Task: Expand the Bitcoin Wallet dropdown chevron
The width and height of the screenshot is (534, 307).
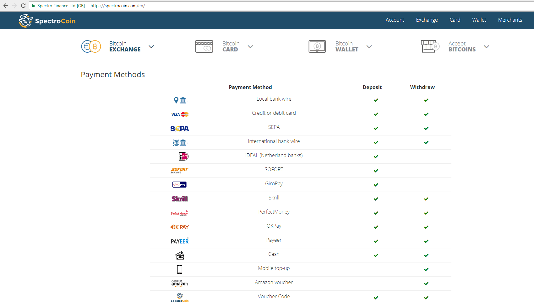Action: (369, 47)
